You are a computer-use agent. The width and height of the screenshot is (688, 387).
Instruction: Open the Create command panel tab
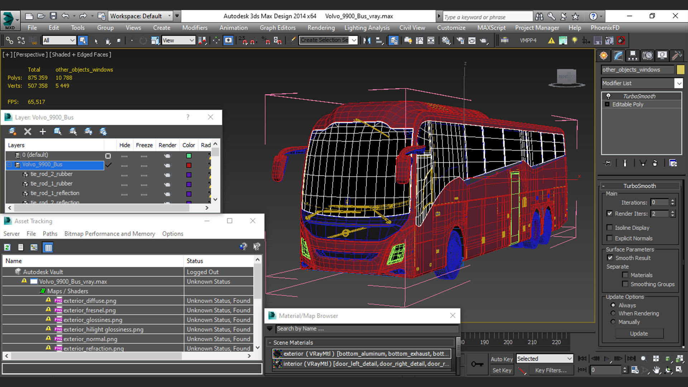tap(604, 56)
